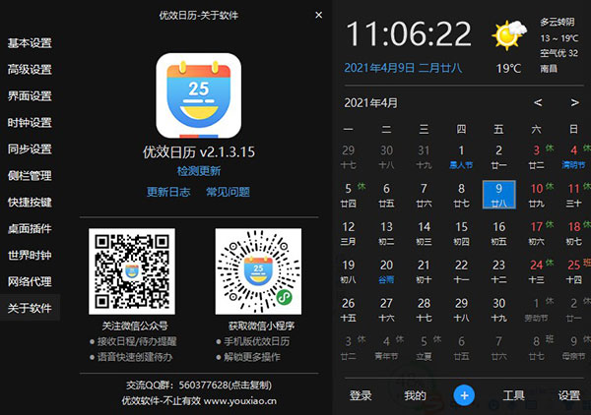Click the 11:06:22 clock display
Screen dimensions: 591x415
[409, 33]
